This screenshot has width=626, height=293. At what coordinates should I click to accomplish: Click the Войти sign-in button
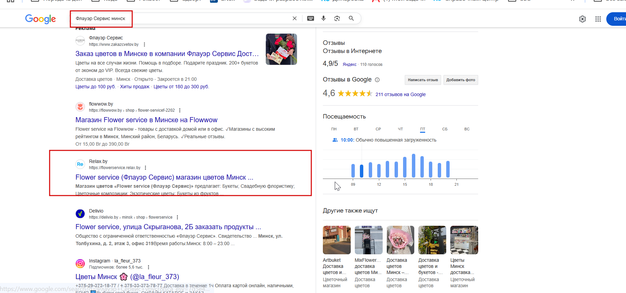(x=617, y=19)
